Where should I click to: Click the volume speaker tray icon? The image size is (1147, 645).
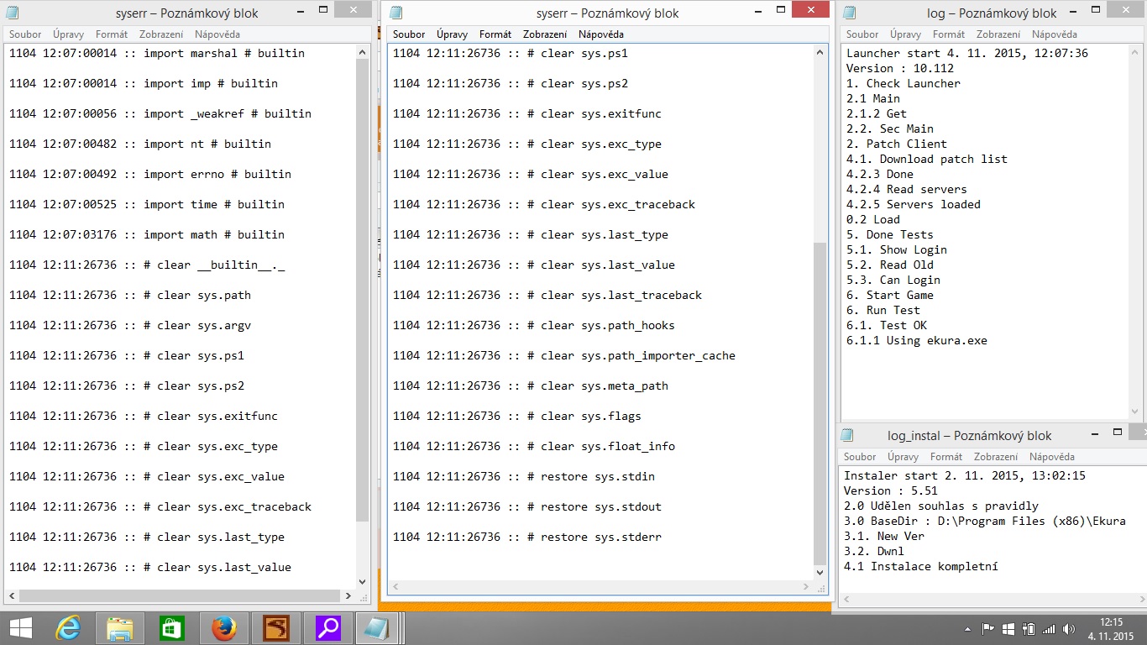(x=1069, y=628)
